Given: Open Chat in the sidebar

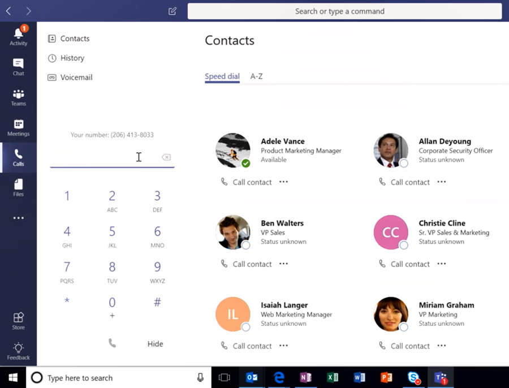Looking at the screenshot, I should click(19, 67).
